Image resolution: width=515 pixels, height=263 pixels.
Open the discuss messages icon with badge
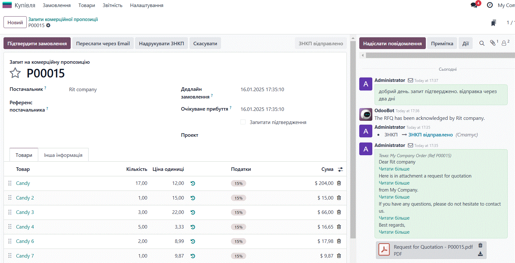click(x=475, y=5)
